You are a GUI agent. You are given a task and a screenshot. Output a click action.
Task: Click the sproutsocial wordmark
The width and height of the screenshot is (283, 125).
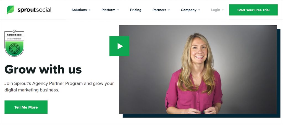(x=34, y=10)
